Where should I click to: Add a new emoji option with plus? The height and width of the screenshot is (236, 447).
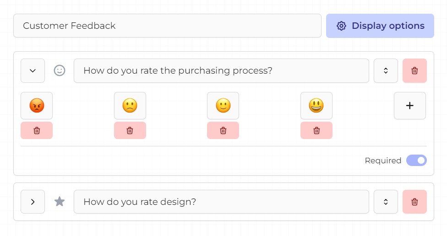click(x=410, y=106)
